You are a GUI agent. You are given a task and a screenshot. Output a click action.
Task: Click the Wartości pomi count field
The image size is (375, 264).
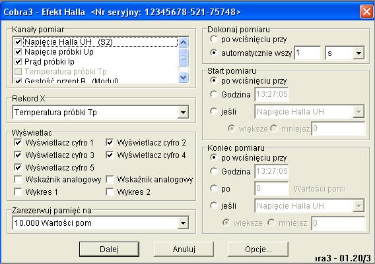(x=272, y=189)
